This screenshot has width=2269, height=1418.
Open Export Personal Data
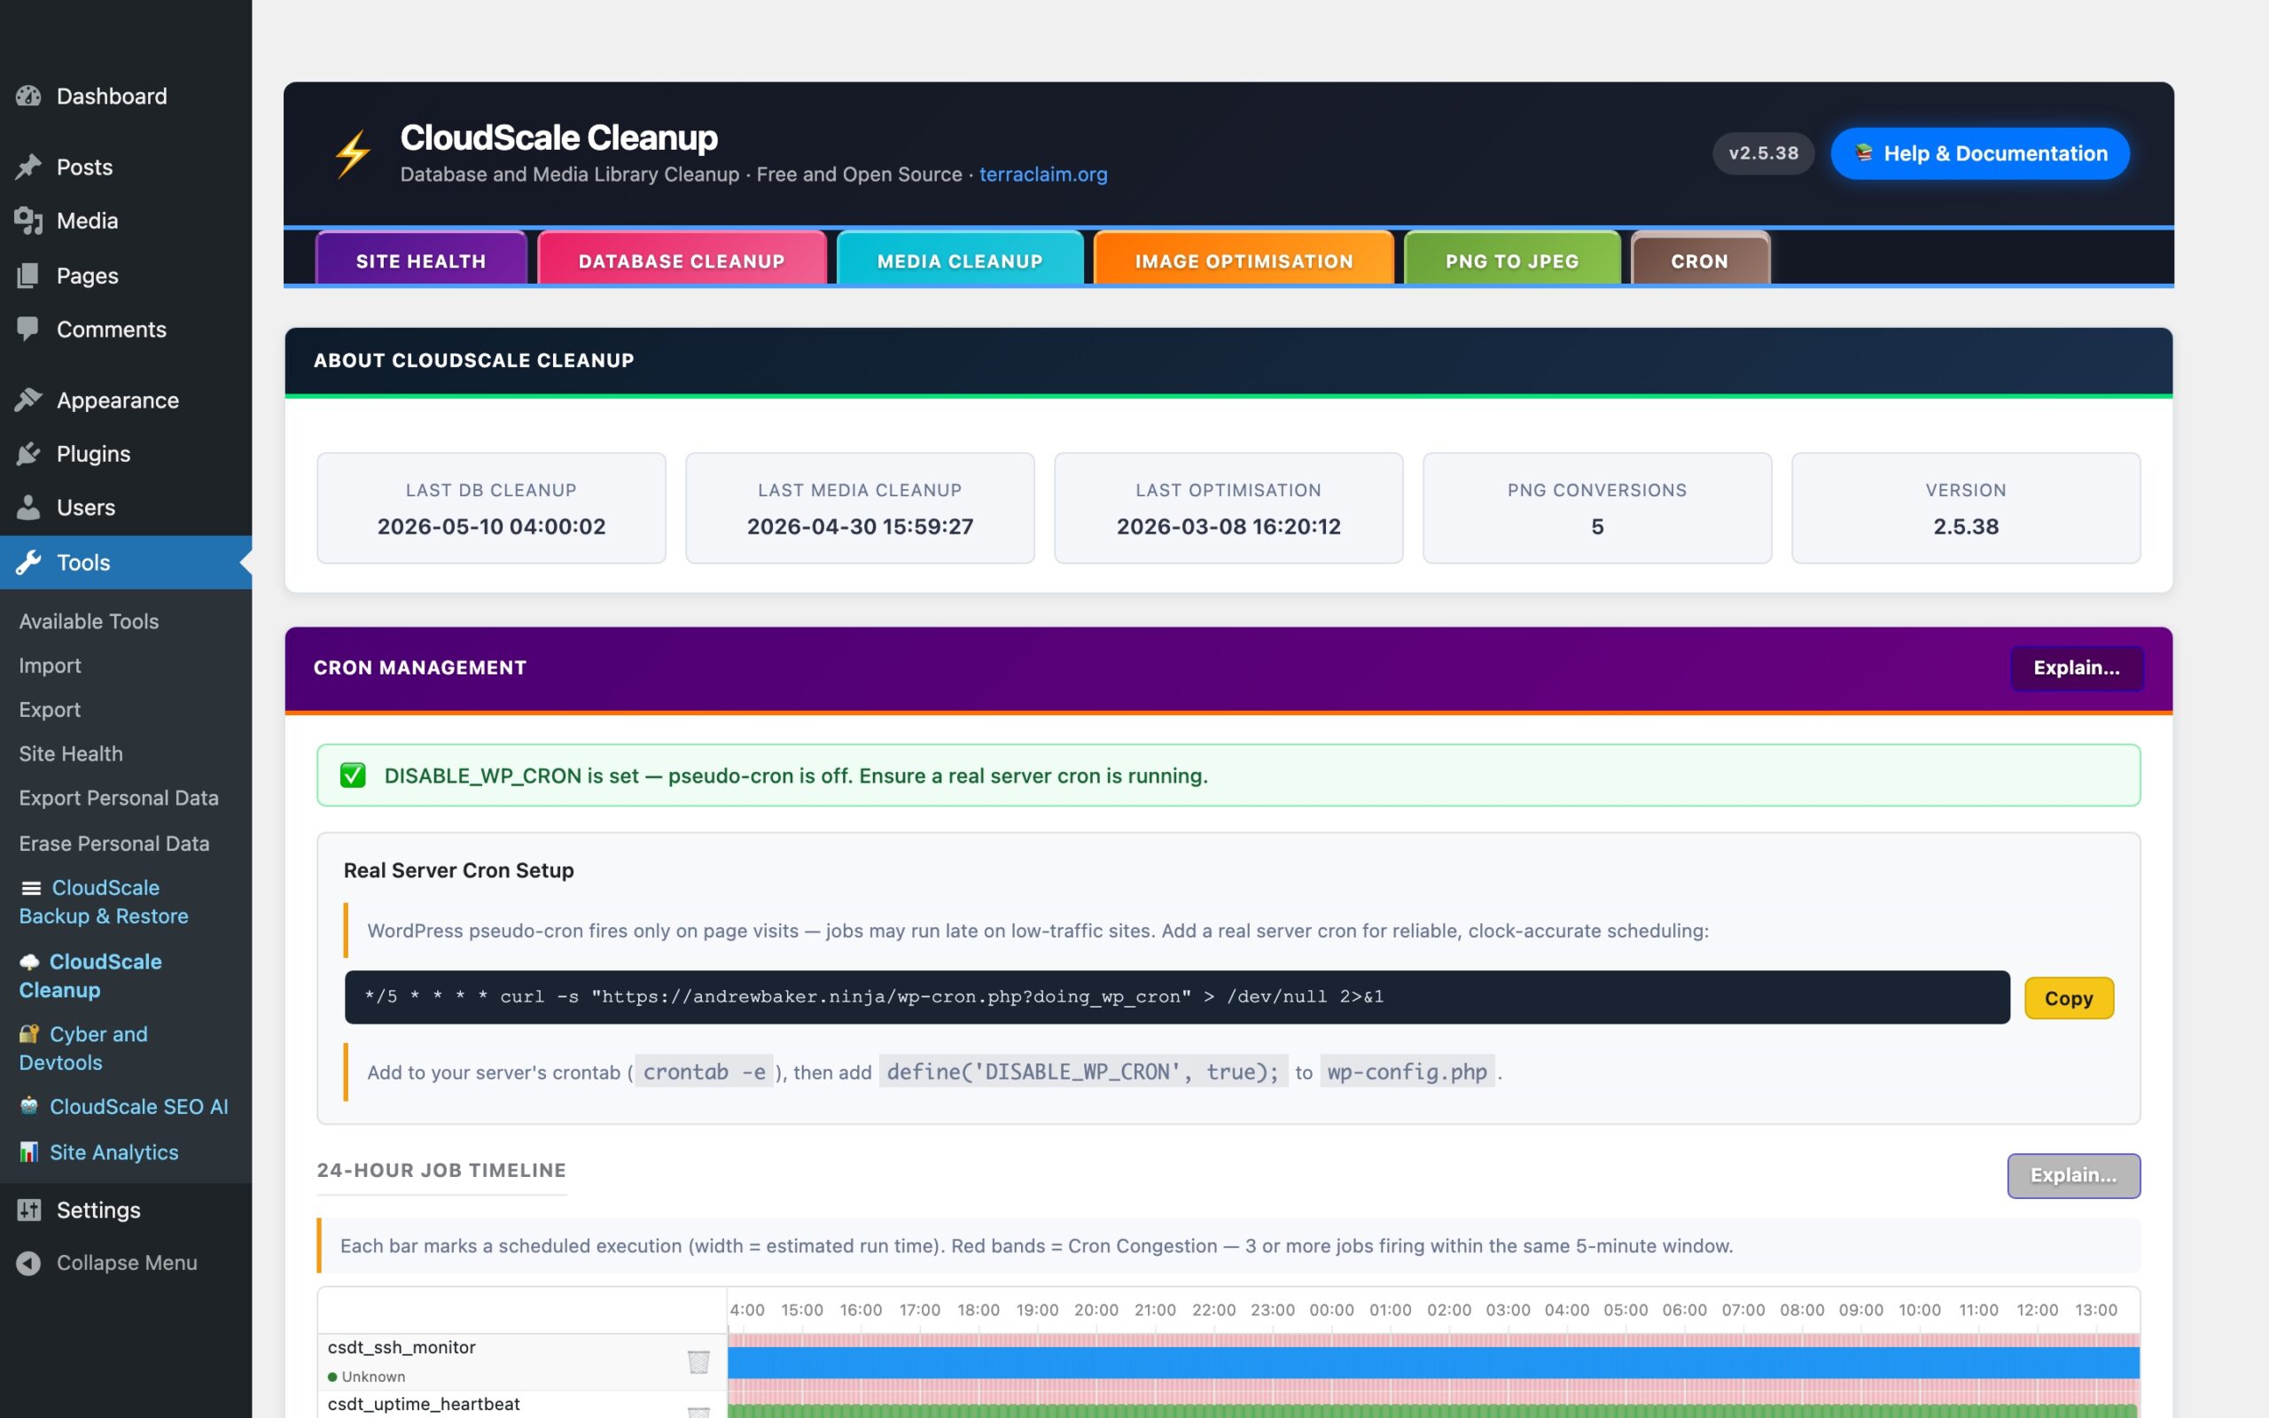(119, 797)
